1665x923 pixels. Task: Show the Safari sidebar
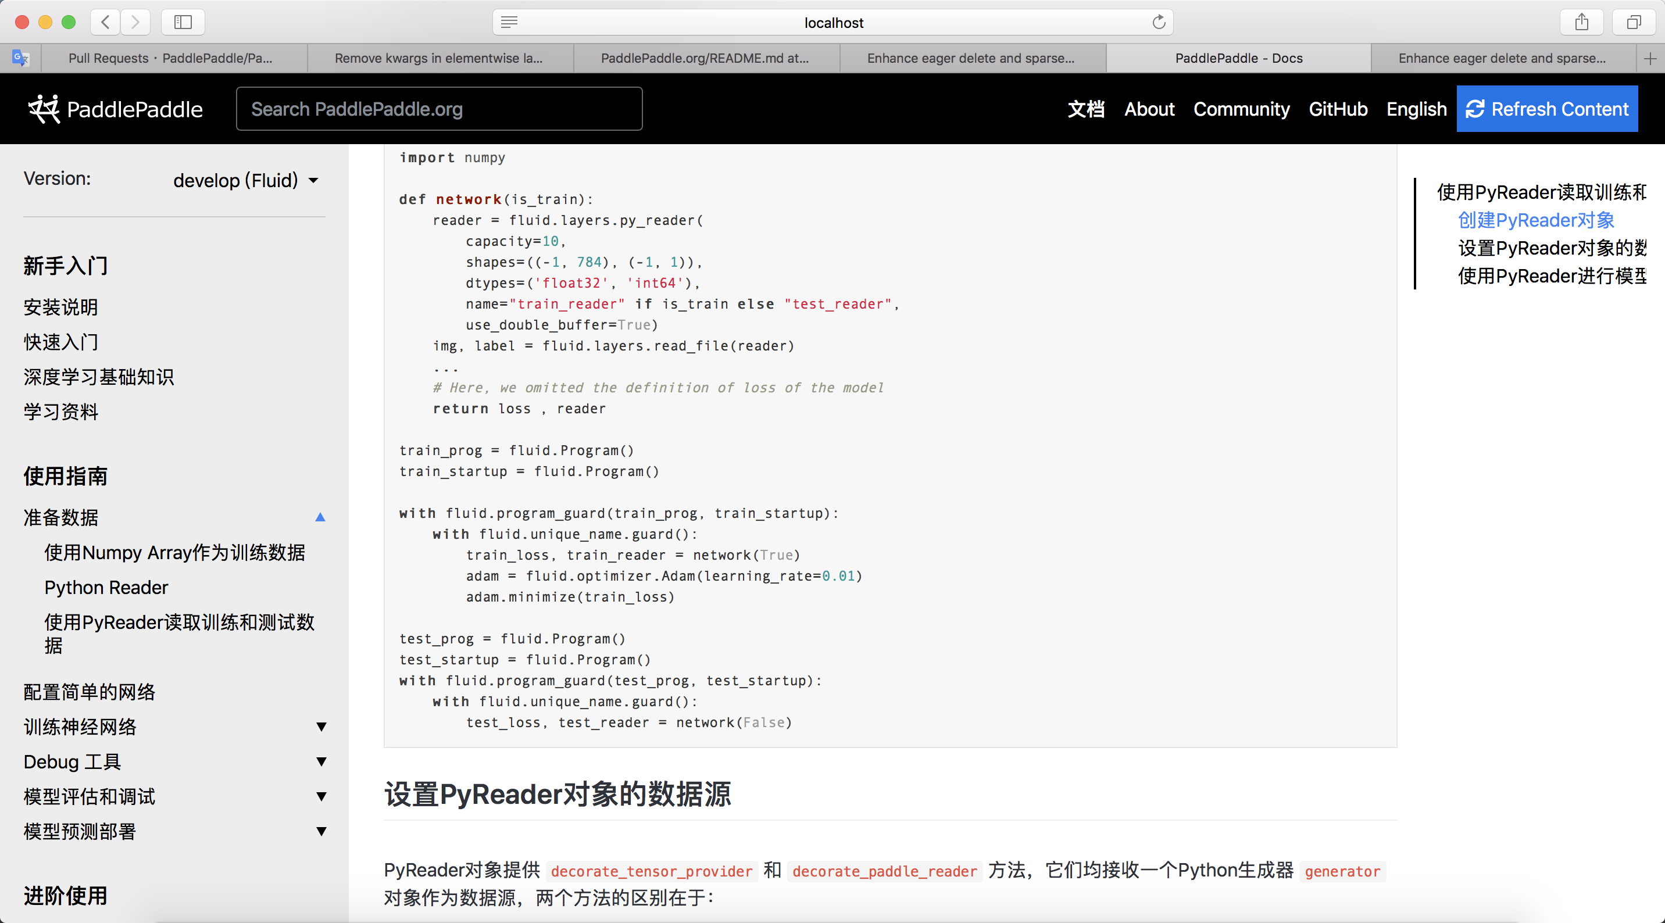coord(183,22)
